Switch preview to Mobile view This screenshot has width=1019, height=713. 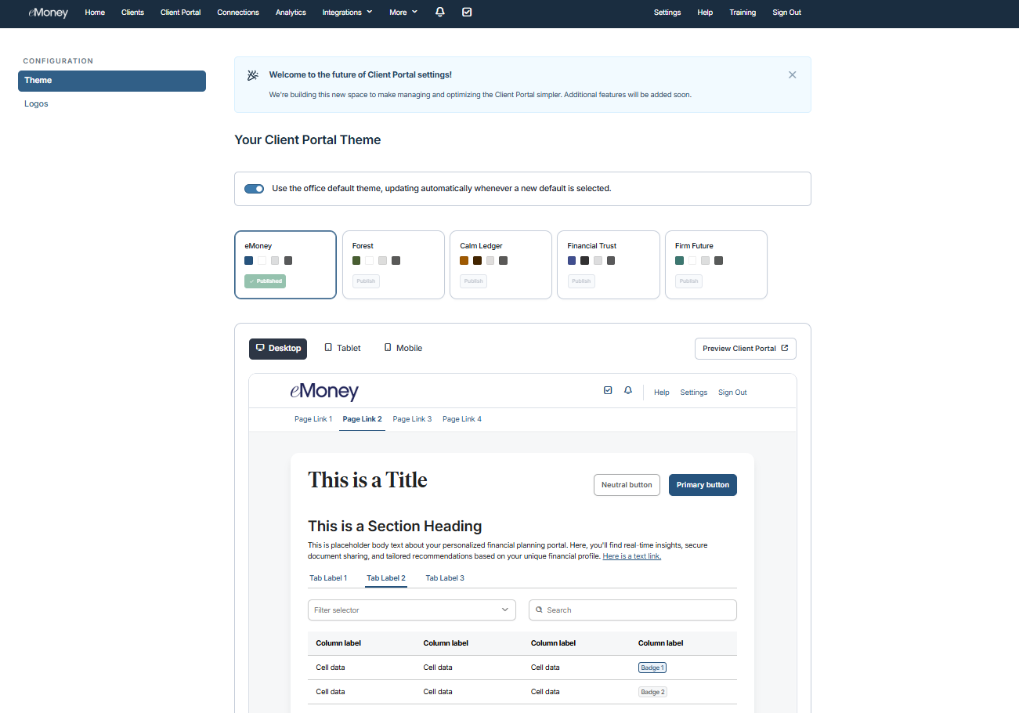click(x=403, y=349)
